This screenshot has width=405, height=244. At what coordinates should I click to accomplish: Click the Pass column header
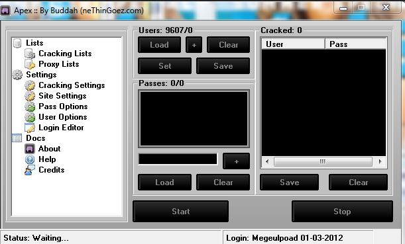(x=356, y=44)
